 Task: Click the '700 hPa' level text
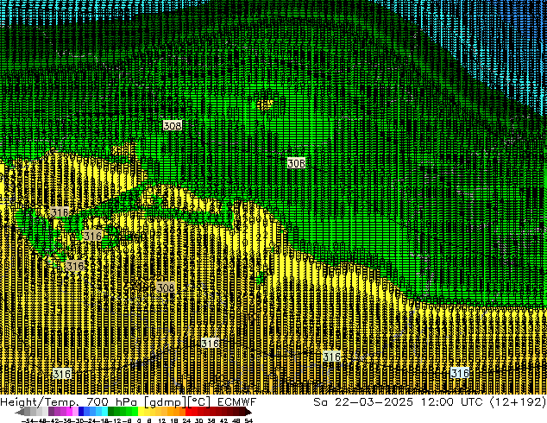click(111, 402)
